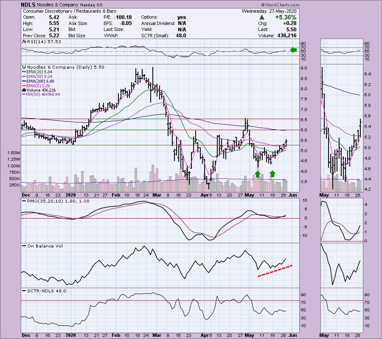Click the 250K volume axis label

pos(14,185)
